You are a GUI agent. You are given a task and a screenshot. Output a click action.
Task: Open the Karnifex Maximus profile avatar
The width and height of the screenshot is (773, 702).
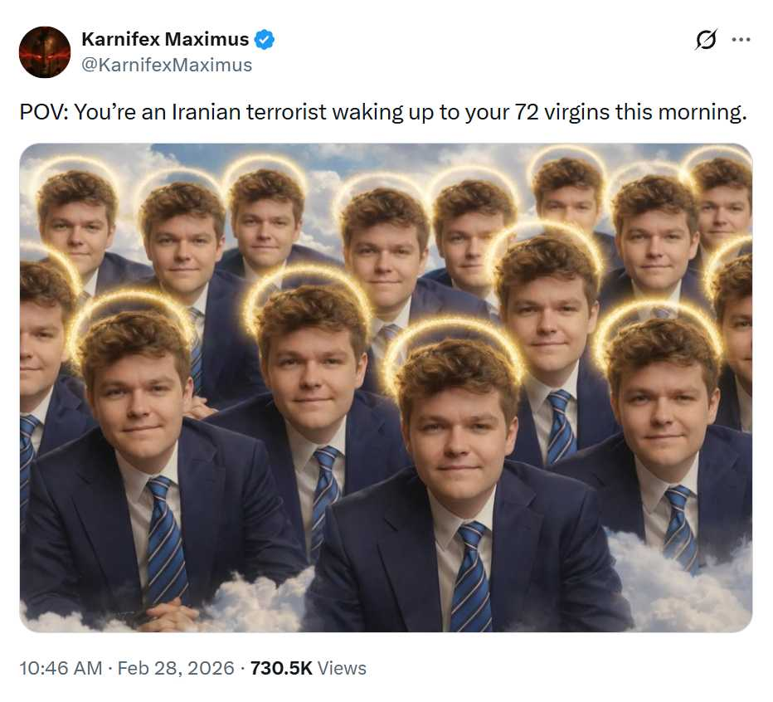45,51
